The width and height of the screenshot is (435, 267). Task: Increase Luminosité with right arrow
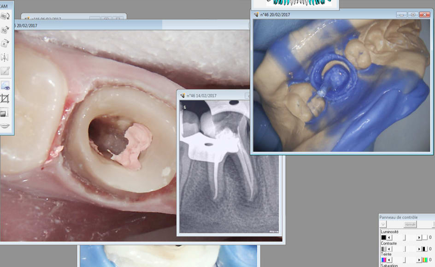pyautogui.click(x=419, y=237)
